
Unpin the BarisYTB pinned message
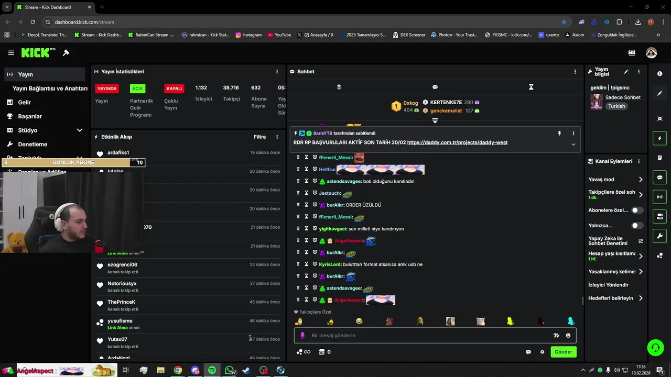pyautogui.click(x=559, y=134)
